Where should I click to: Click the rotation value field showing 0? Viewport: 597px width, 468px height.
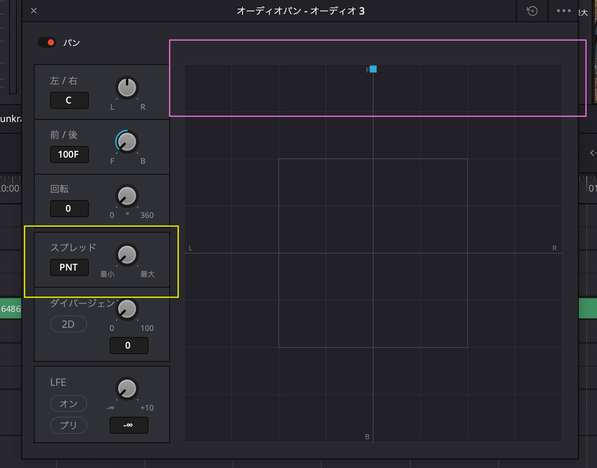tap(69, 208)
